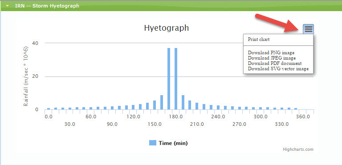
Task: Click the Hyetograph chart title
Action: (x=167, y=28)
